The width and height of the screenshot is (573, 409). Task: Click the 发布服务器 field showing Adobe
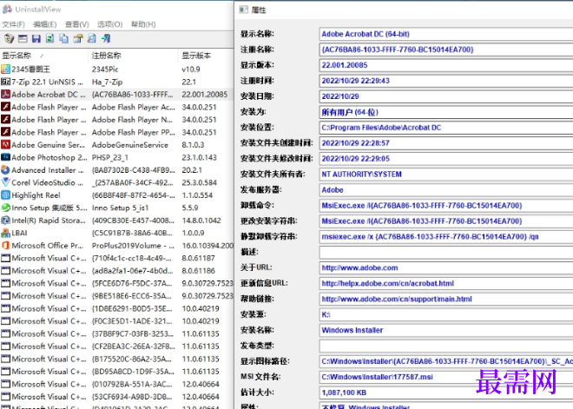point(446,189)
